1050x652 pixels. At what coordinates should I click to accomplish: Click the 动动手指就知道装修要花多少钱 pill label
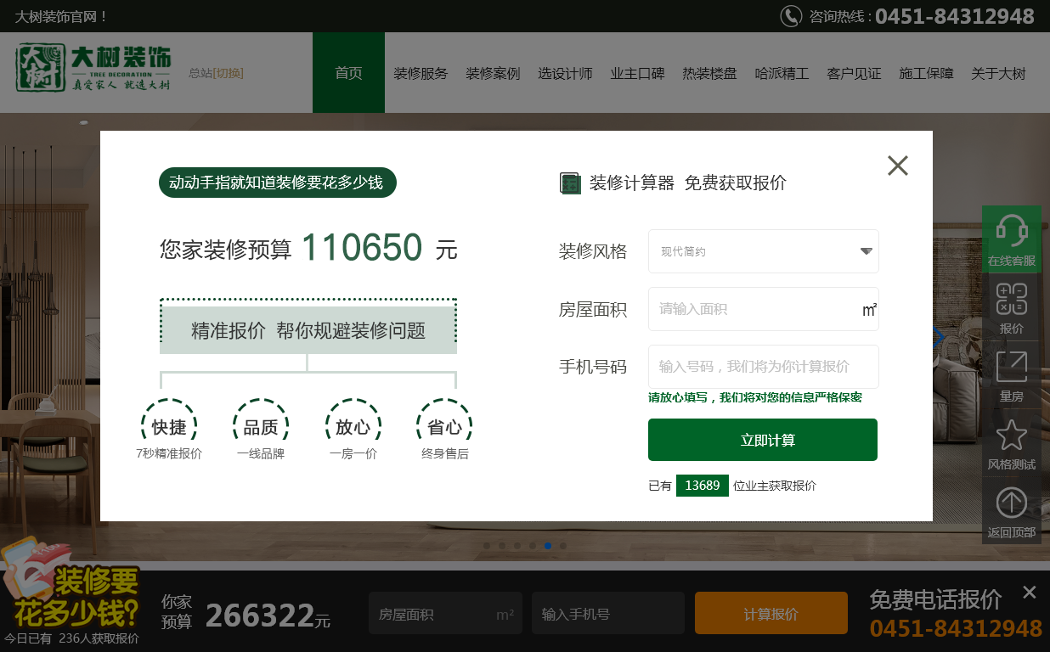point(278,183)
